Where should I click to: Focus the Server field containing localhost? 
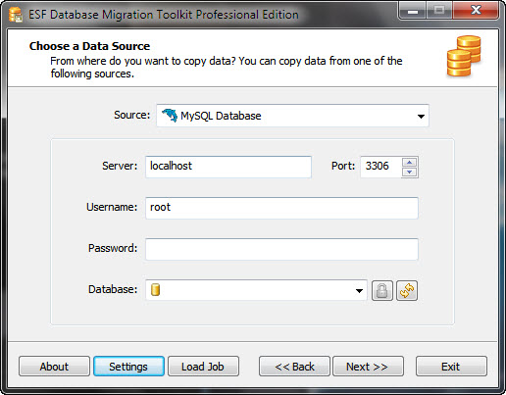tap(228, 167)
